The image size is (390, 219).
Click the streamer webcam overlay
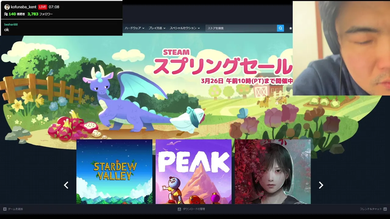[x=341, y=48]
